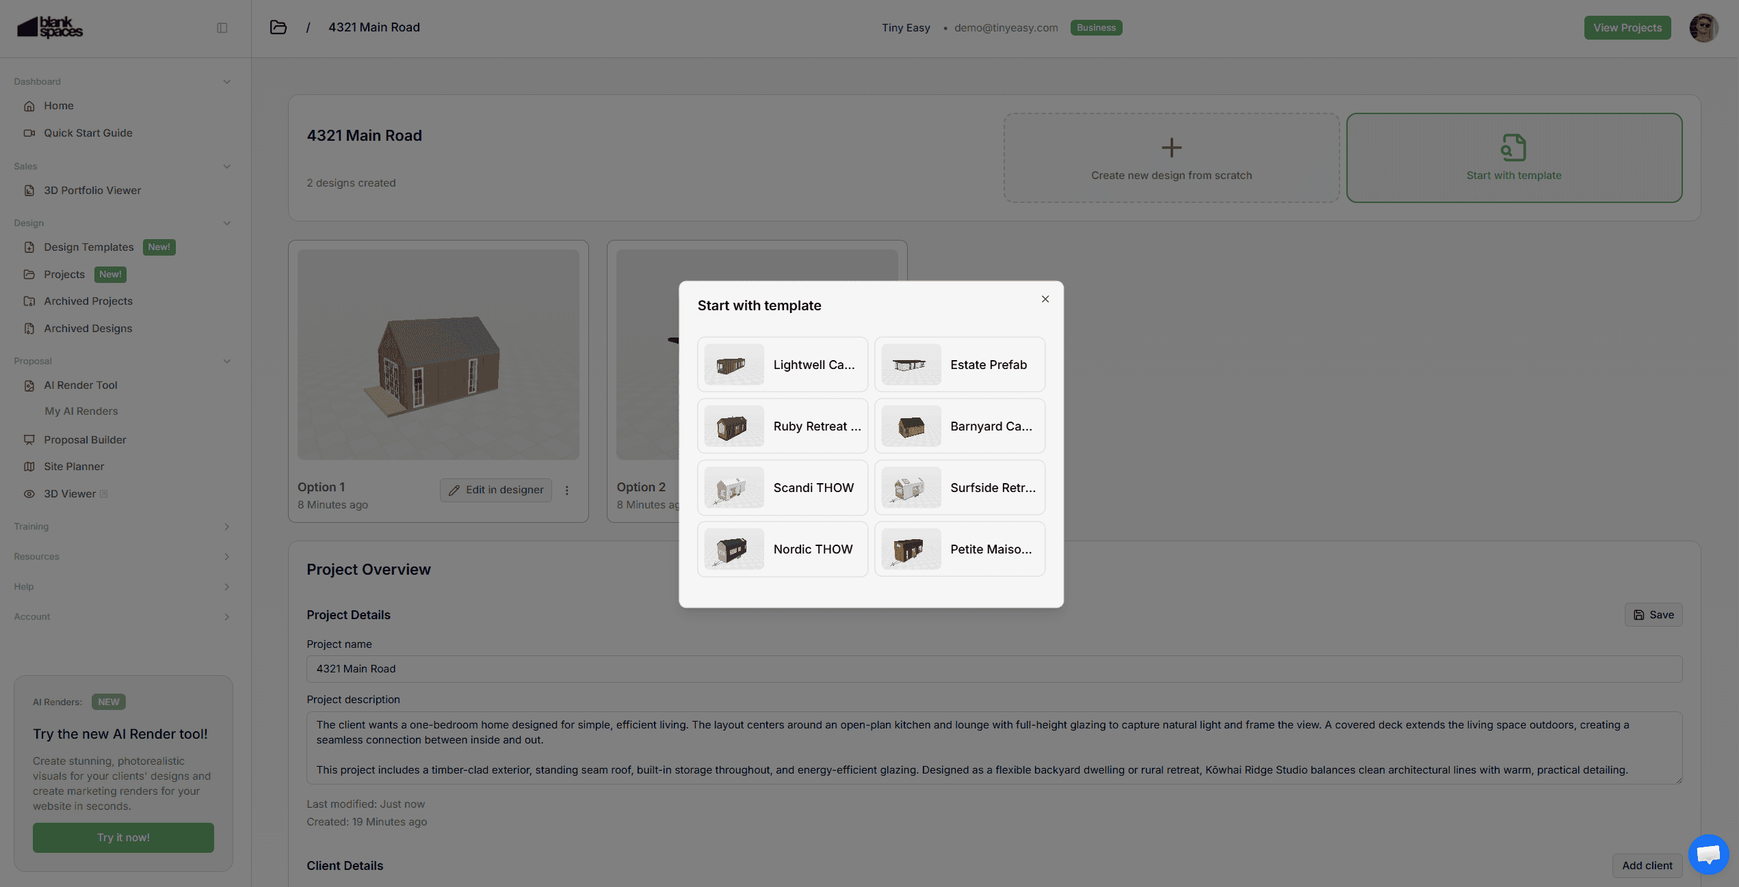Open Option 1 three-dot more menu
Viewport: 1739px width, 887px height.
pos(566,490)
